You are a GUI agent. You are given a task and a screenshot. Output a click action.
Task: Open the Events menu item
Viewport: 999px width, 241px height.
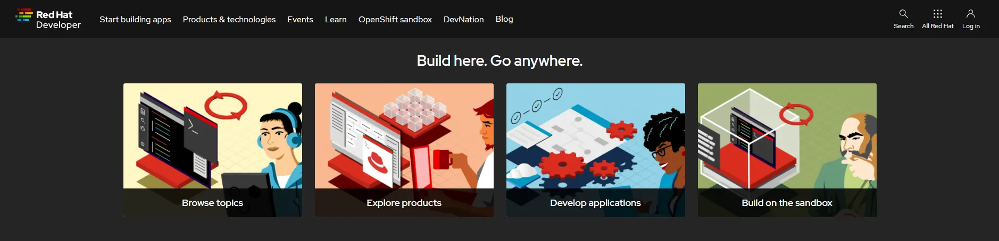click(300, 19)
